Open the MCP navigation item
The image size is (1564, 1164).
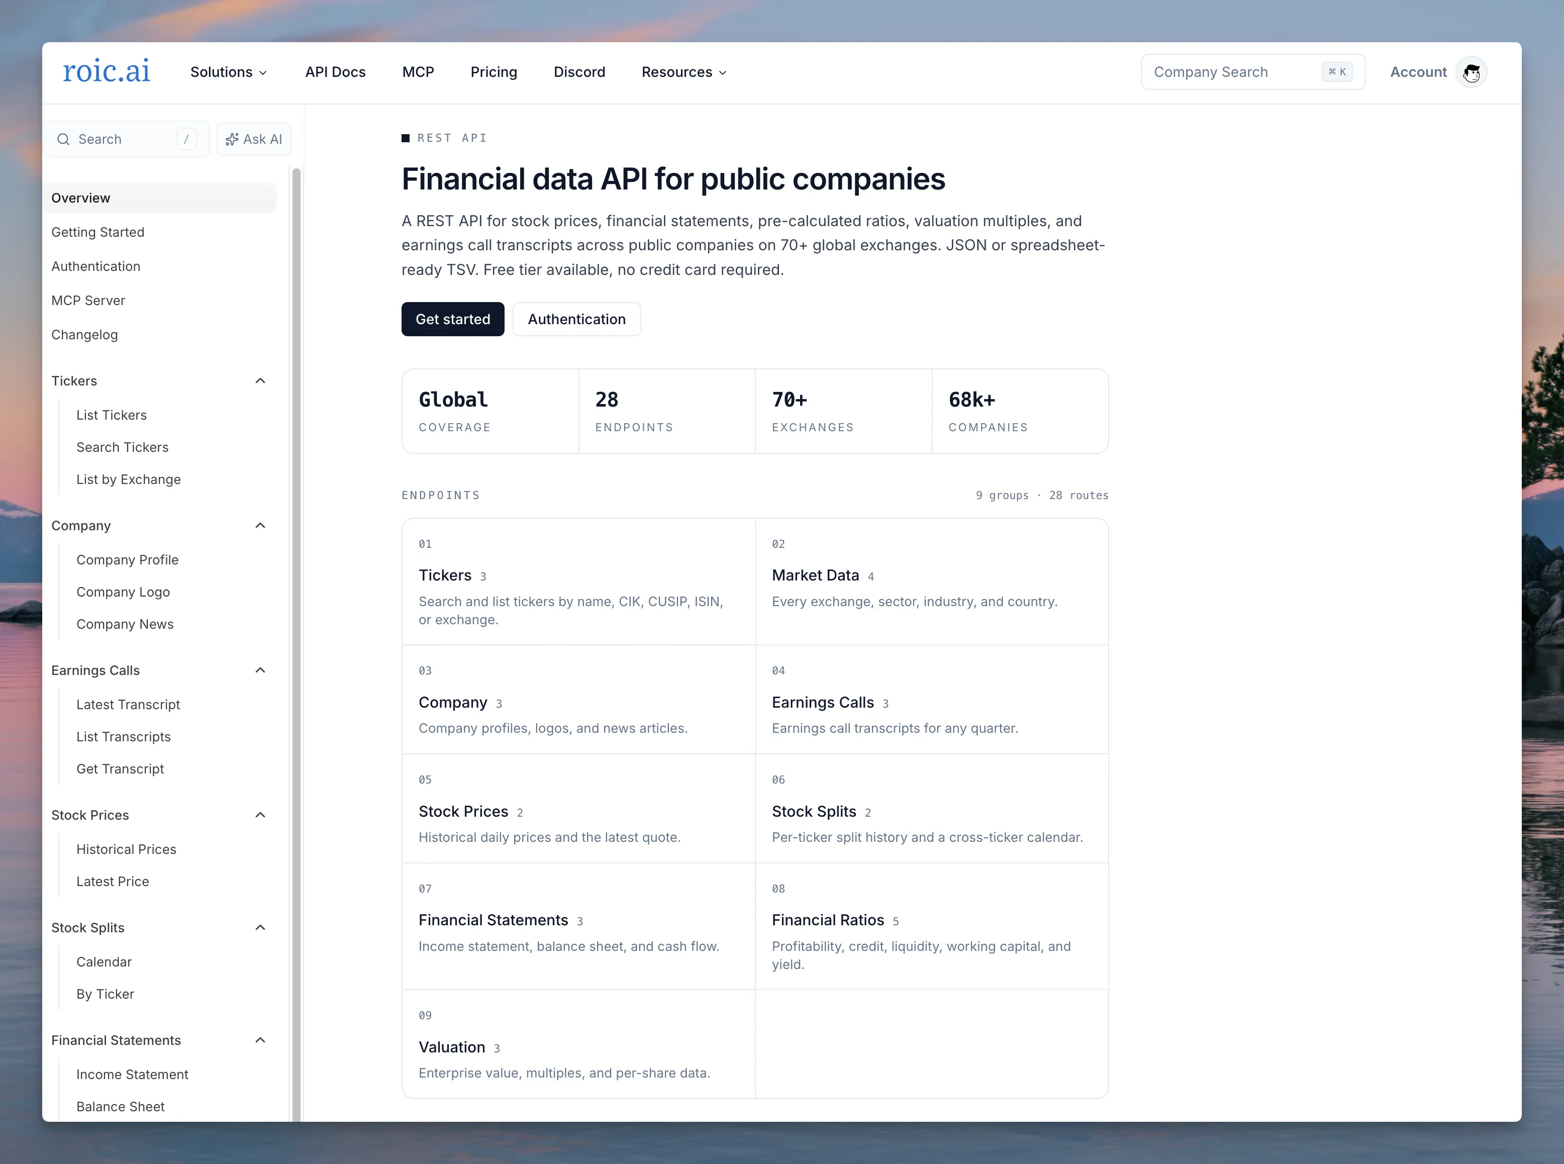pos(418,72)
